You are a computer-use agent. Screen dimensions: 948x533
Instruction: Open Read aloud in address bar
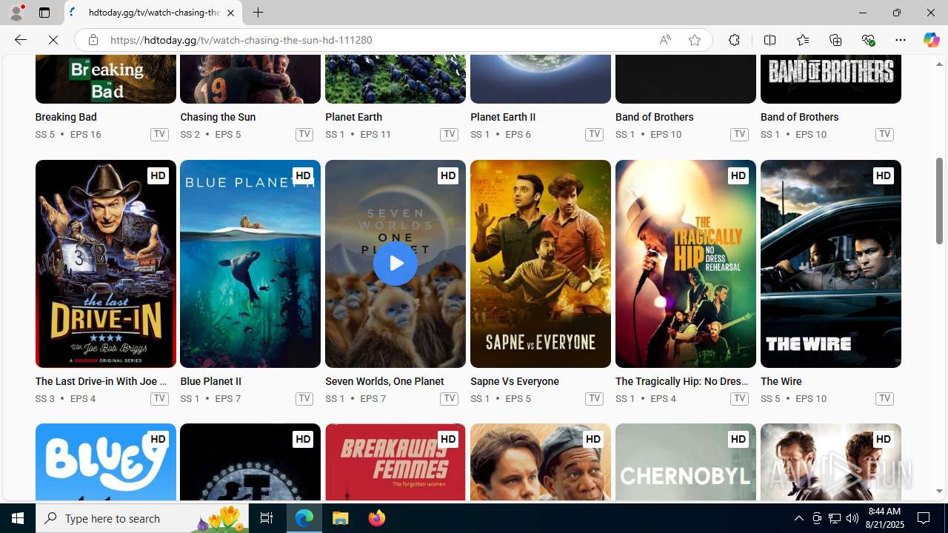tap(665, 40)
